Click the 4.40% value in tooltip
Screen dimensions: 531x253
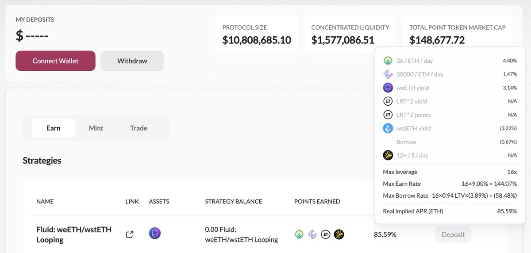point(510,61)
